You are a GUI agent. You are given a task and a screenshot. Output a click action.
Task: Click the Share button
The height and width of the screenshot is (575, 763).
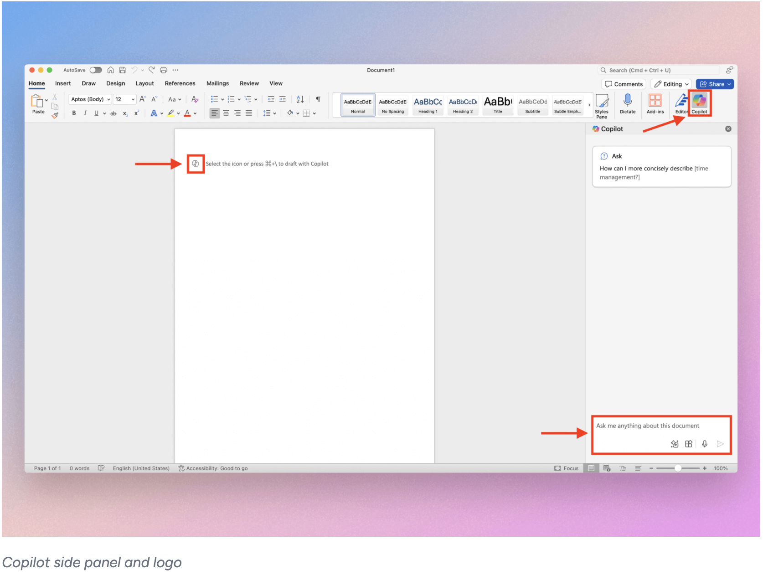click(x=714, y=84)
